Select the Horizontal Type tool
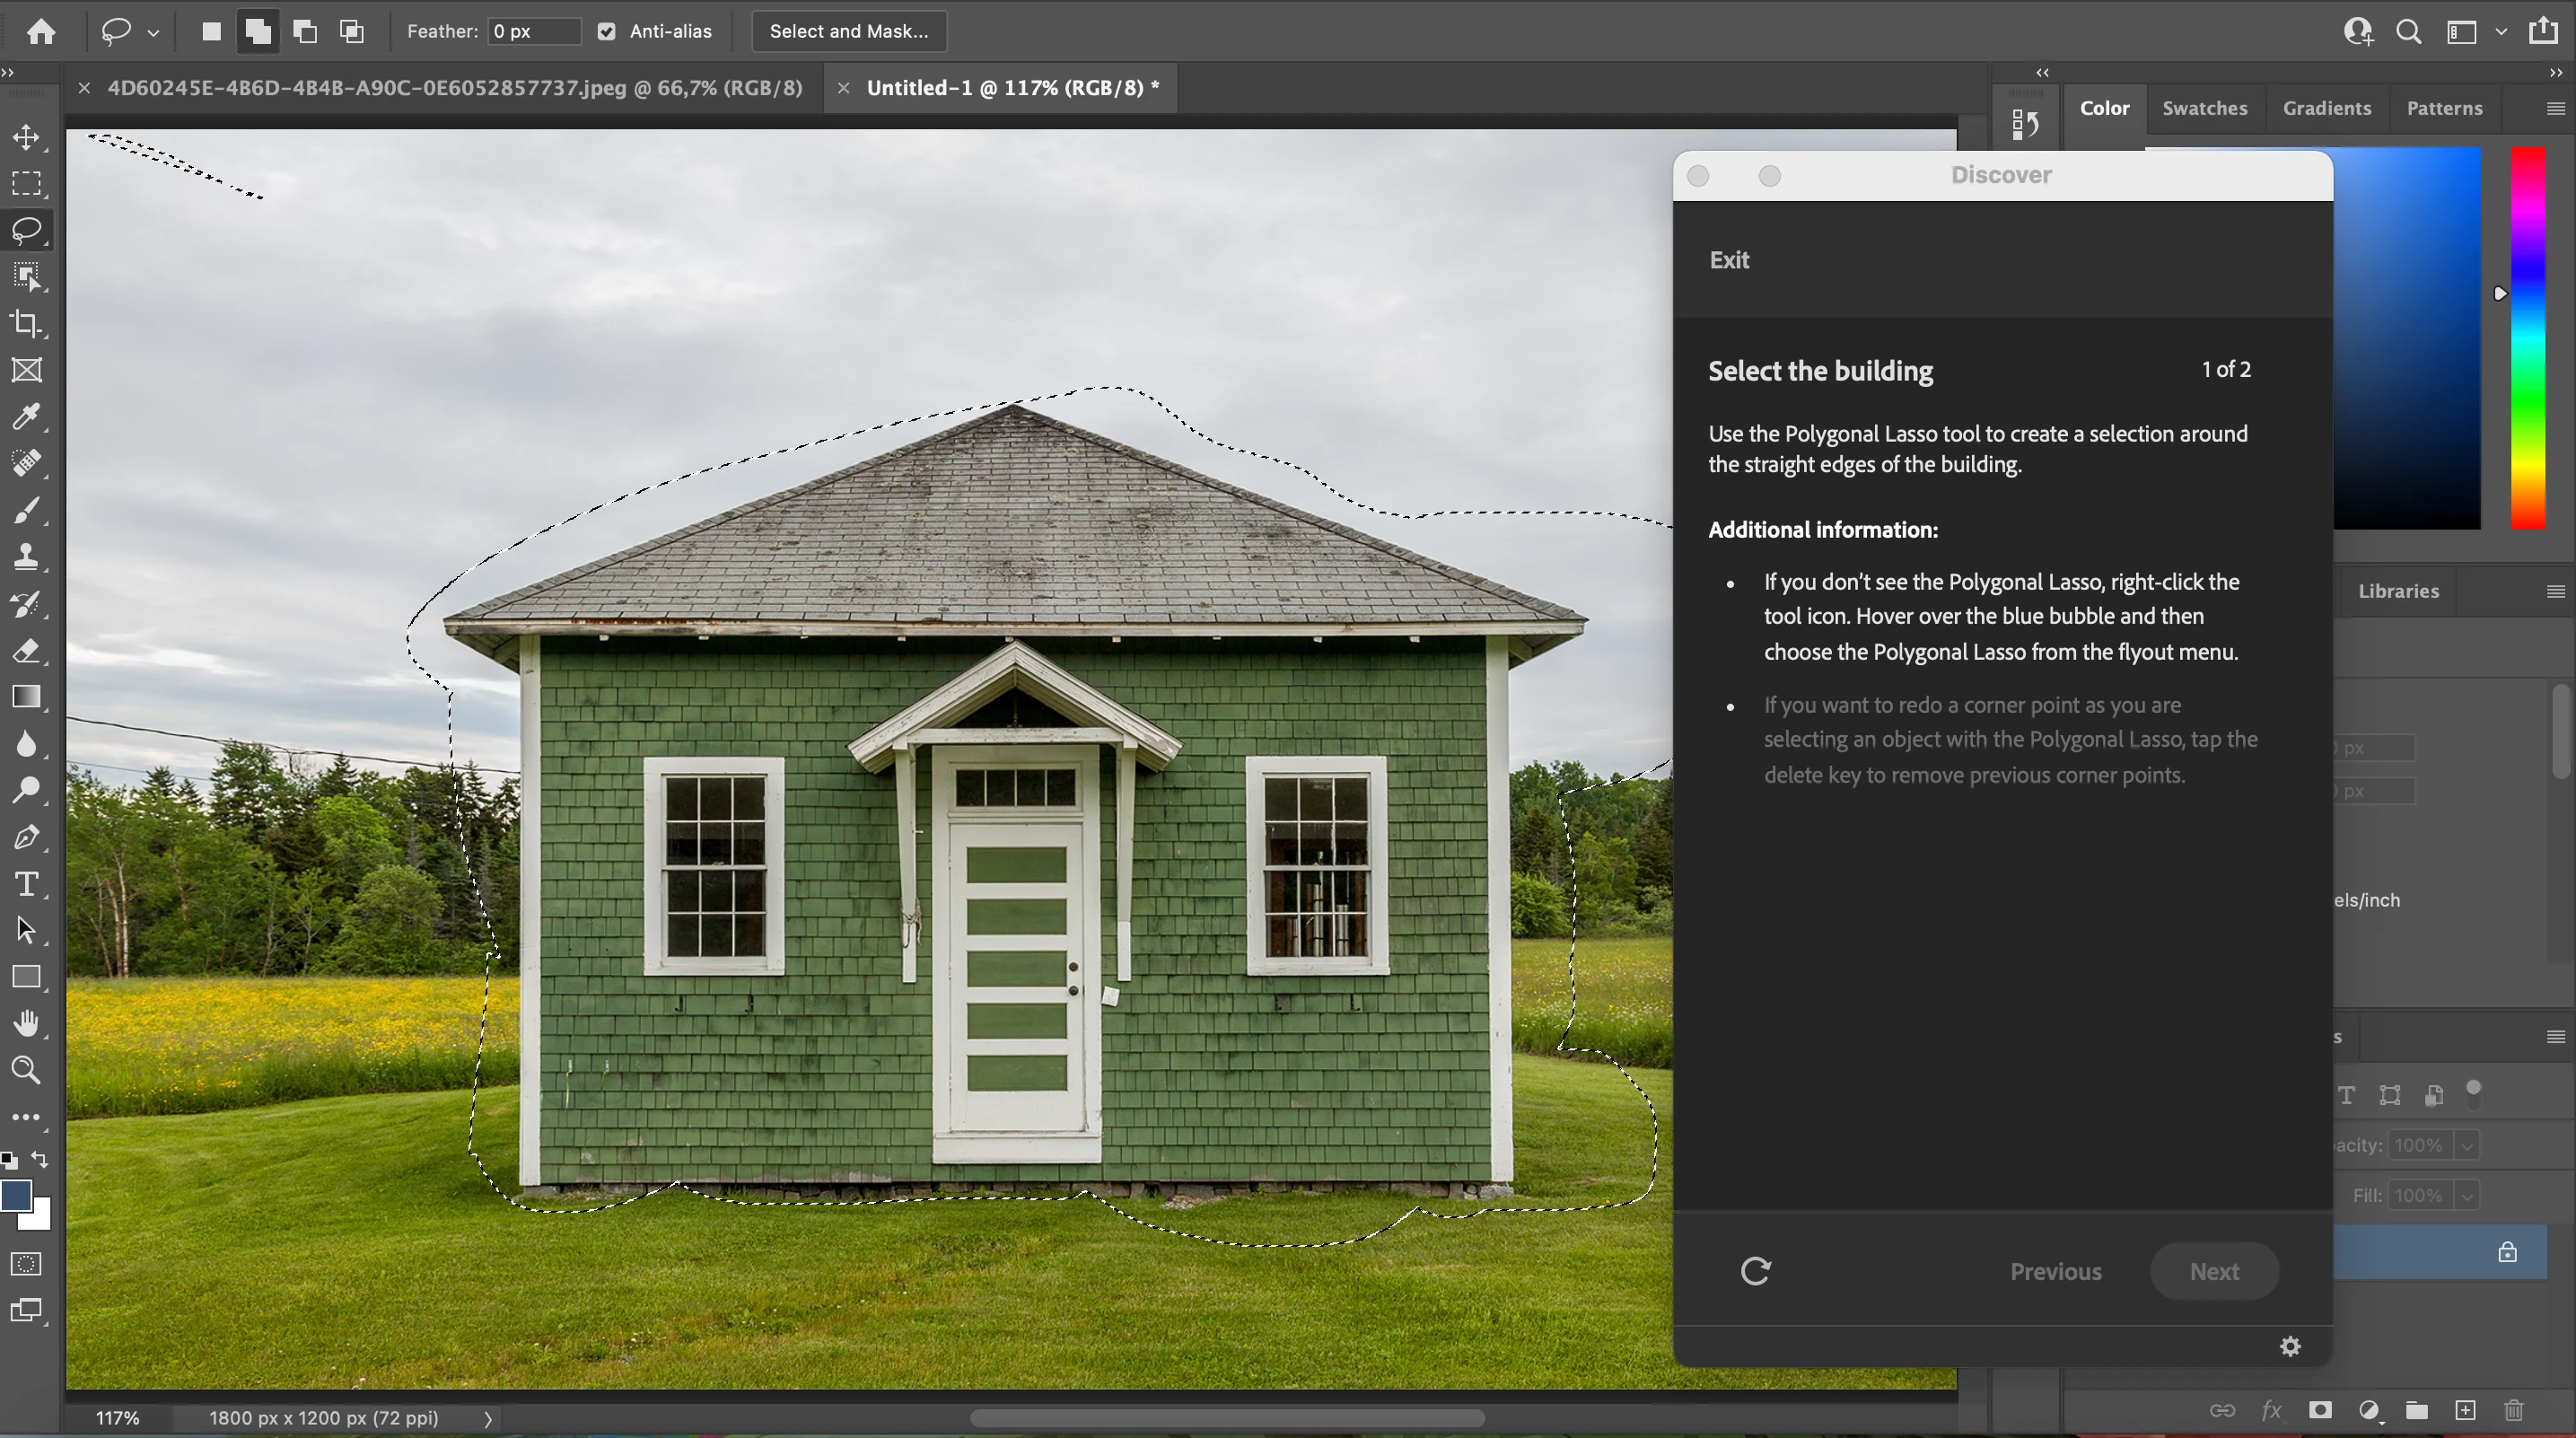Viewport: 2576px width, 1438px height. point(26,884)
